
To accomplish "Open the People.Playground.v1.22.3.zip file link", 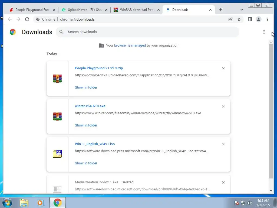I will pyautogui.click(x=99, y=68).
